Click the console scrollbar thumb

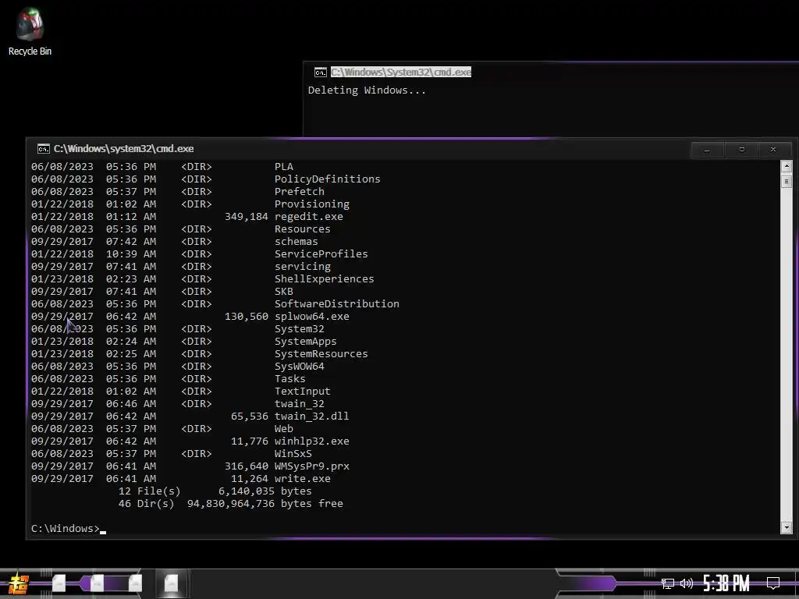[x=787, y=181]
